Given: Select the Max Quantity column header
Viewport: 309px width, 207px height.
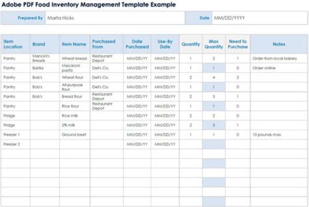Looking at the screenshot, I should coord(214,44).
